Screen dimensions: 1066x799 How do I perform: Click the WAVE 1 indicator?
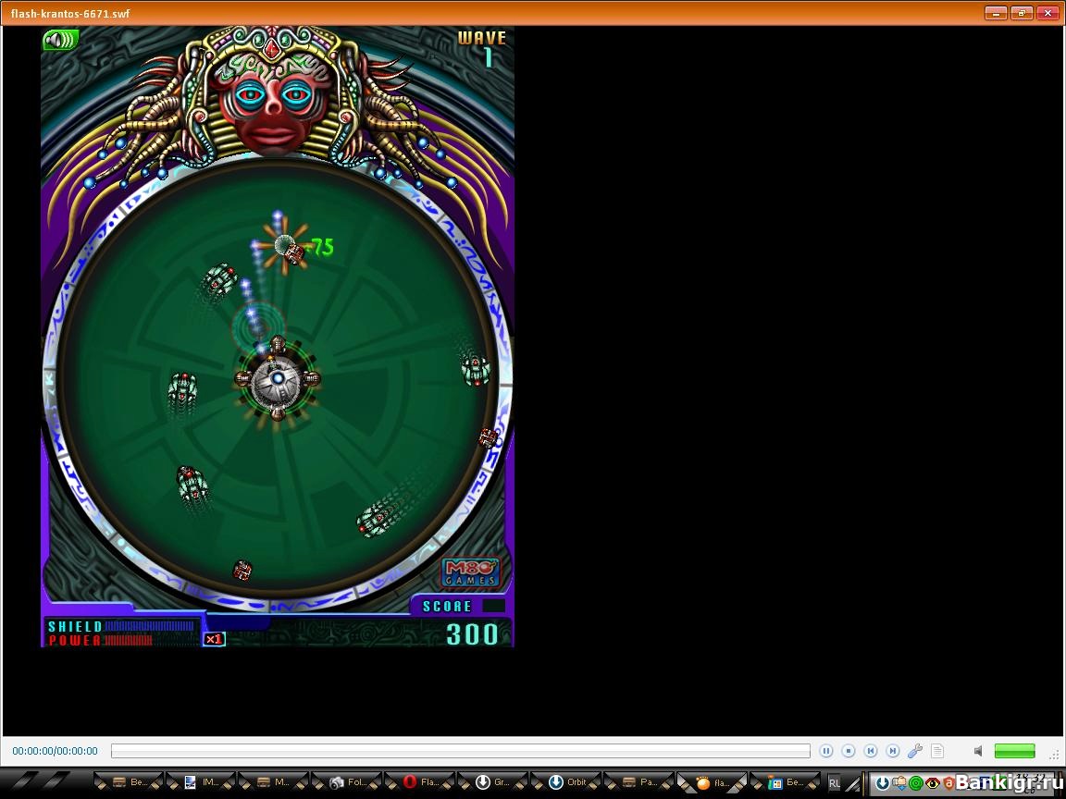[x=482, y=48]
